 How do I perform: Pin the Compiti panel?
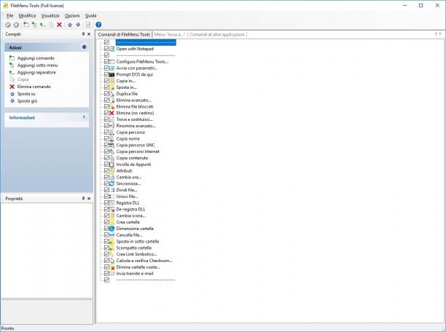[x=83, y=34]
